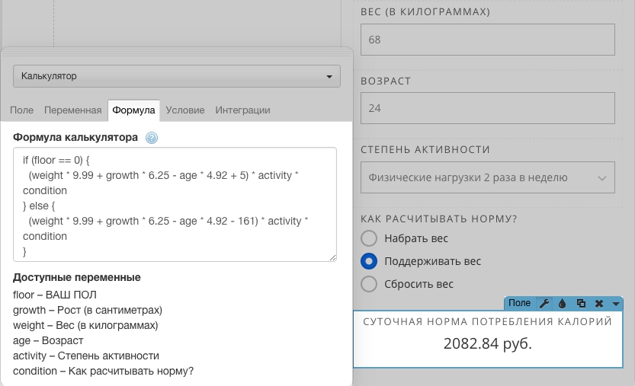Click the activity – Степень активности variable
Viewport: 635px width, 386px height.
pyautogui.click(x=86, y=356)
